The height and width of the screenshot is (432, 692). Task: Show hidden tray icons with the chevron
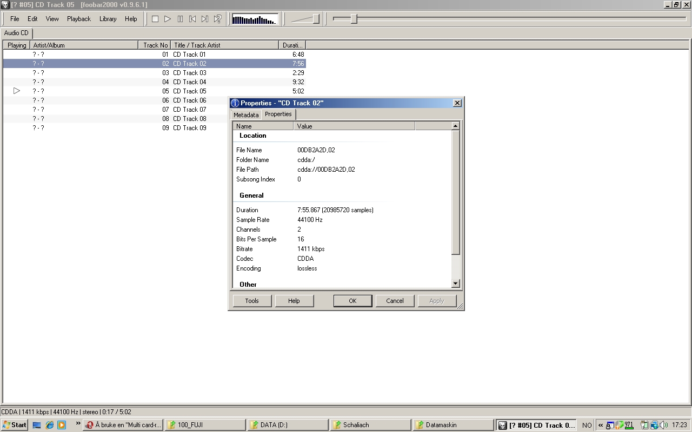point(600,425)
